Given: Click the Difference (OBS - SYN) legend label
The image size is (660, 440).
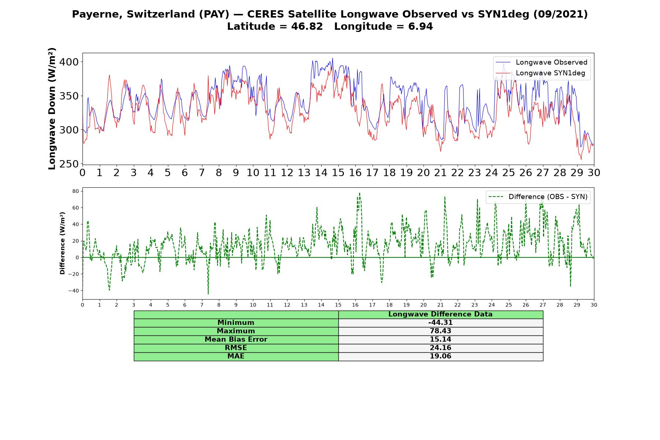Looking at the screenshot, I should [548, 197].
